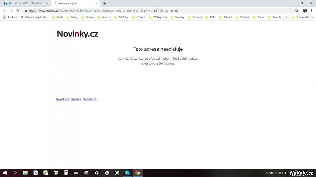This screenshot has height=177, width=316.
Task: Open the Whisky, piva bookmarks folder
Action: pyautogui.click(x=158, y=17)
